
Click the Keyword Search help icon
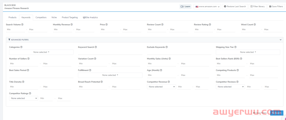pyautogui.click(x=96, y=47)
